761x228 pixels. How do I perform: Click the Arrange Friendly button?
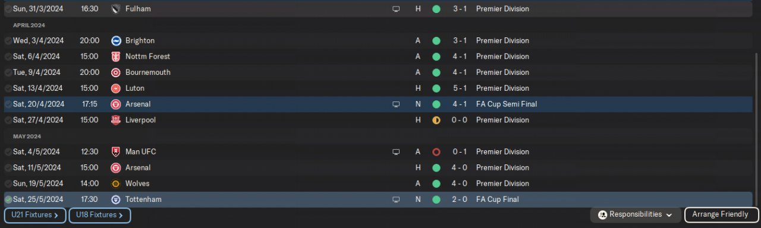pos(721,214)
